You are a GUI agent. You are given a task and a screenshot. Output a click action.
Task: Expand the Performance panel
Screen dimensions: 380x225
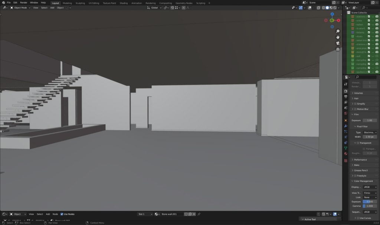[x=360, y=160]
